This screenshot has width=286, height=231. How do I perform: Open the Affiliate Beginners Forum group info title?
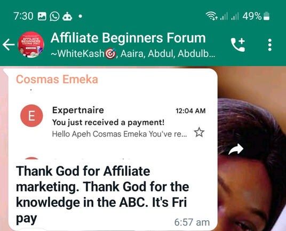(x=128, y=38)
